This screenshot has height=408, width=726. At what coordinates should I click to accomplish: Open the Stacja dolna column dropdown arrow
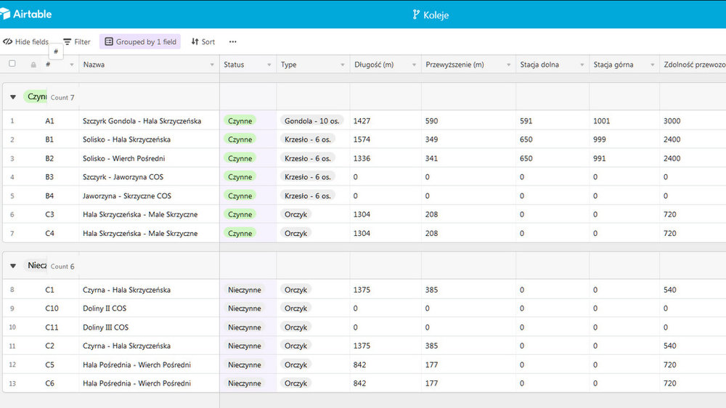(x=582, y=65)
